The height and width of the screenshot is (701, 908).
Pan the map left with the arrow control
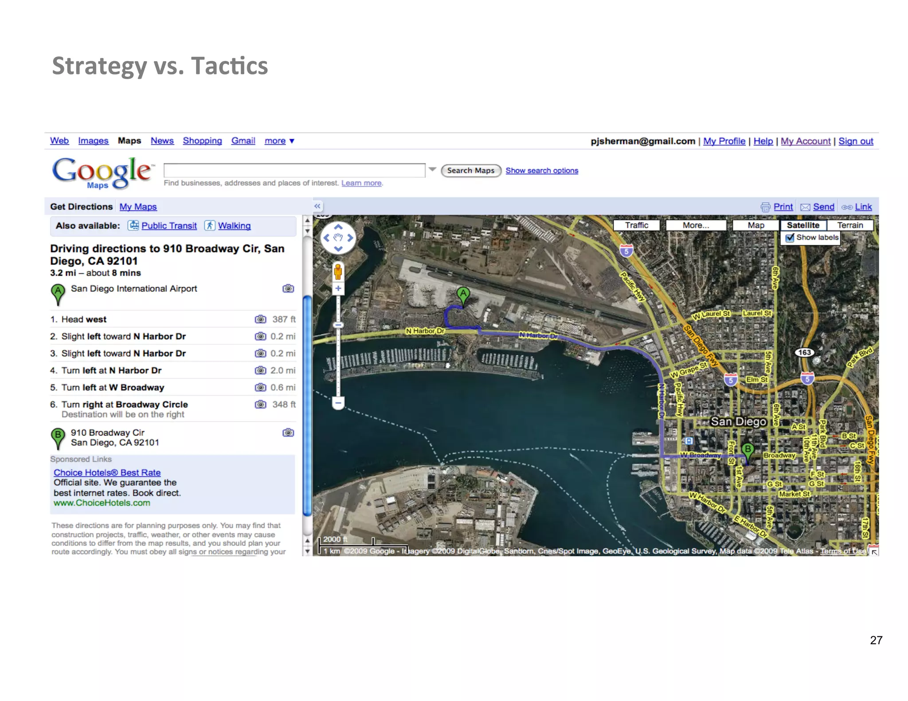[x=326, y=238]
